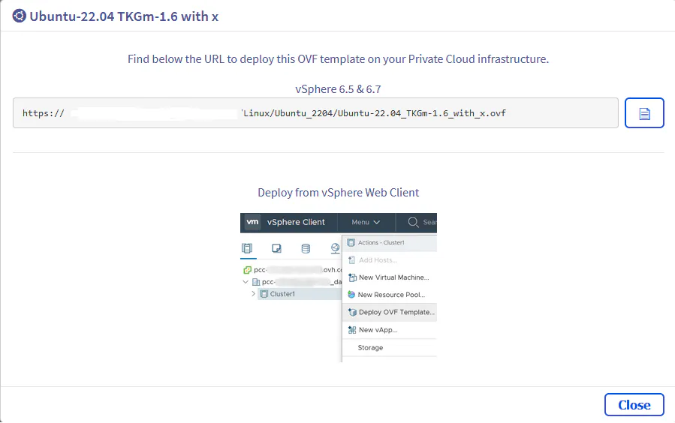Viewport: 675px width, 423px height.
Task: Open the Hosts and Clusters view icon
Action: point(247,248)
